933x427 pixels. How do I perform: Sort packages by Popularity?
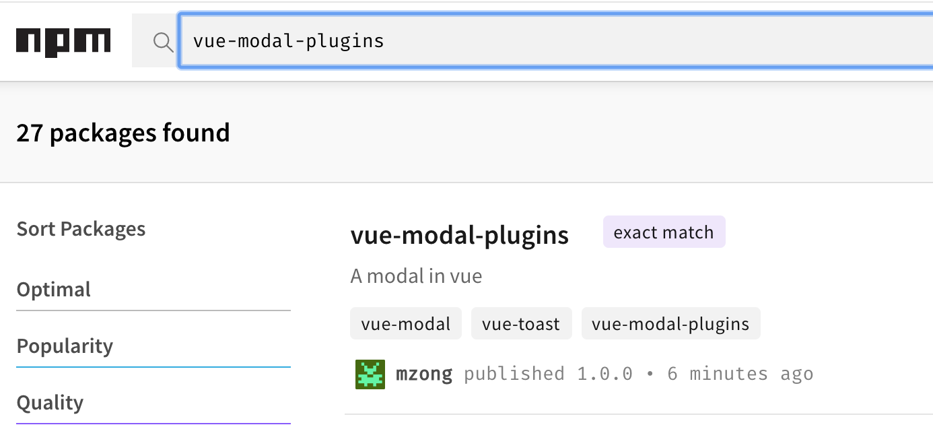pyautogui.click(x=65, y=346)
